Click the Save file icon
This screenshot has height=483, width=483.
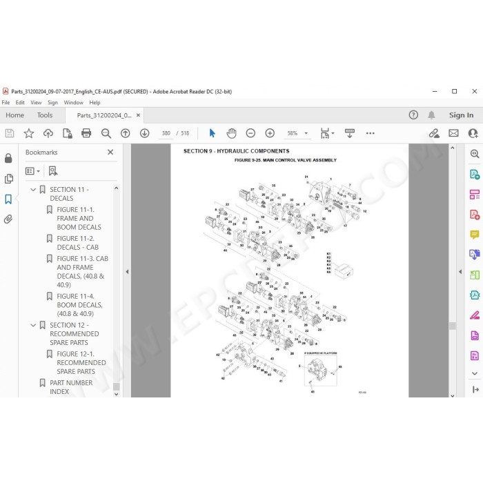pyautogui.click(x=10, y=133)
